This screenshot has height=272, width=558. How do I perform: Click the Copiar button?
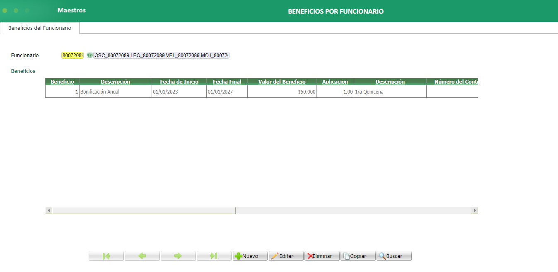[358, 256]
